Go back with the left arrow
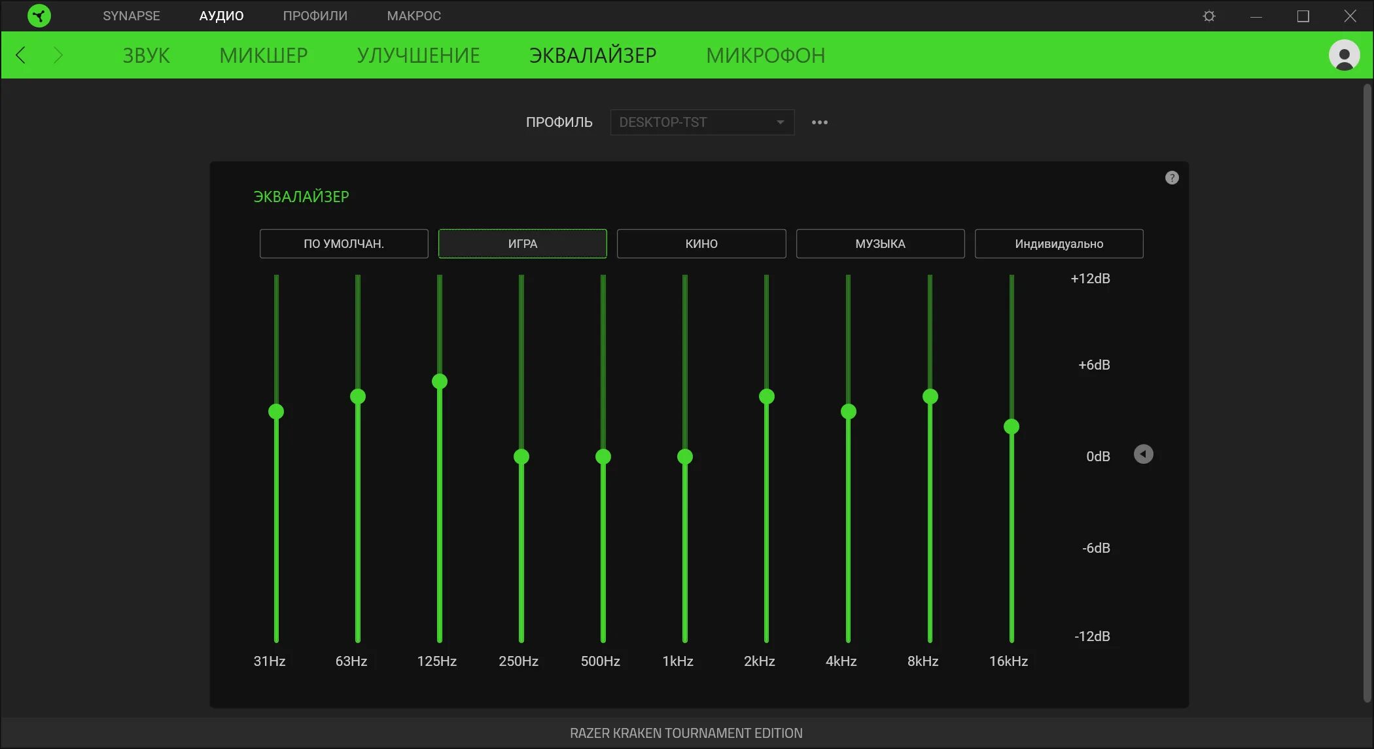 click(x=21, y=55)
